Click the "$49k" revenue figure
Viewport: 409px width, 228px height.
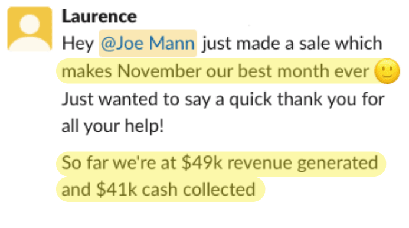202,162
